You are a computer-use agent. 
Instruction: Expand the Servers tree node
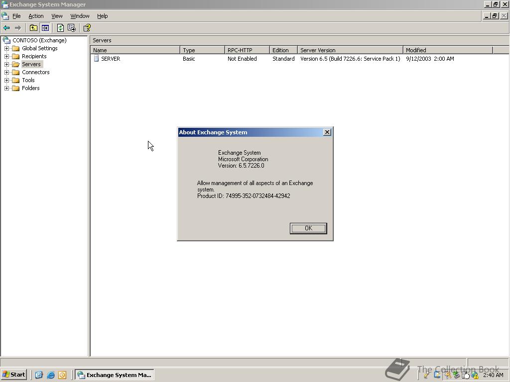click(x=6, y=64)
